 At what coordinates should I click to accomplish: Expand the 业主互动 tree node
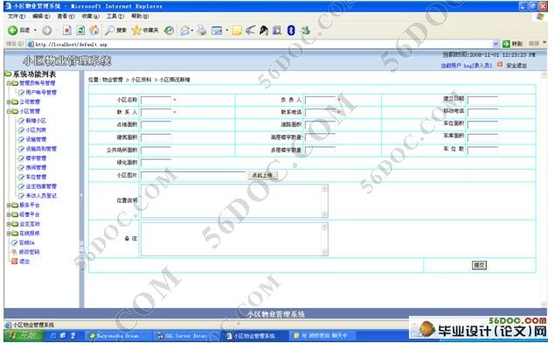9,224
